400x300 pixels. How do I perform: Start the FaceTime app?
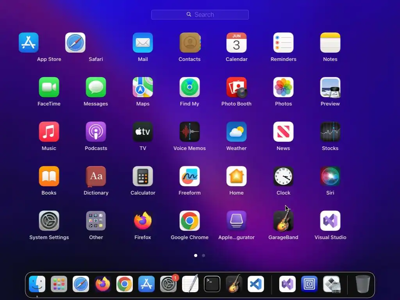pyautogui.click(x=49, y=87)
